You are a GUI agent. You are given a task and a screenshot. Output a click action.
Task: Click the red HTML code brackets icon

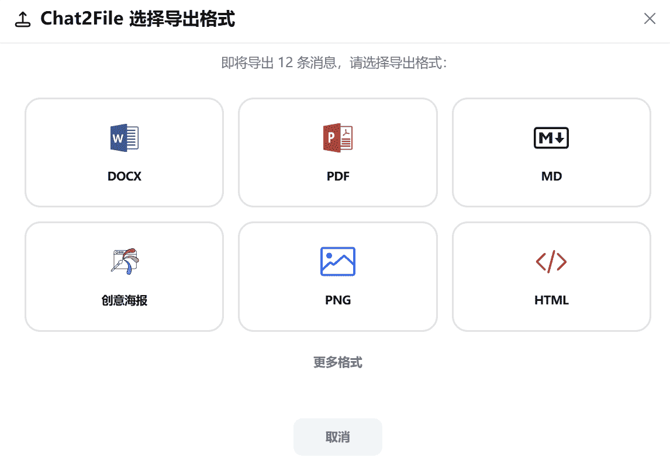(551, 261)
